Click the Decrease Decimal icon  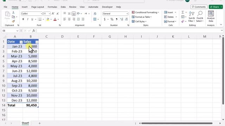(x=126, y=19)
